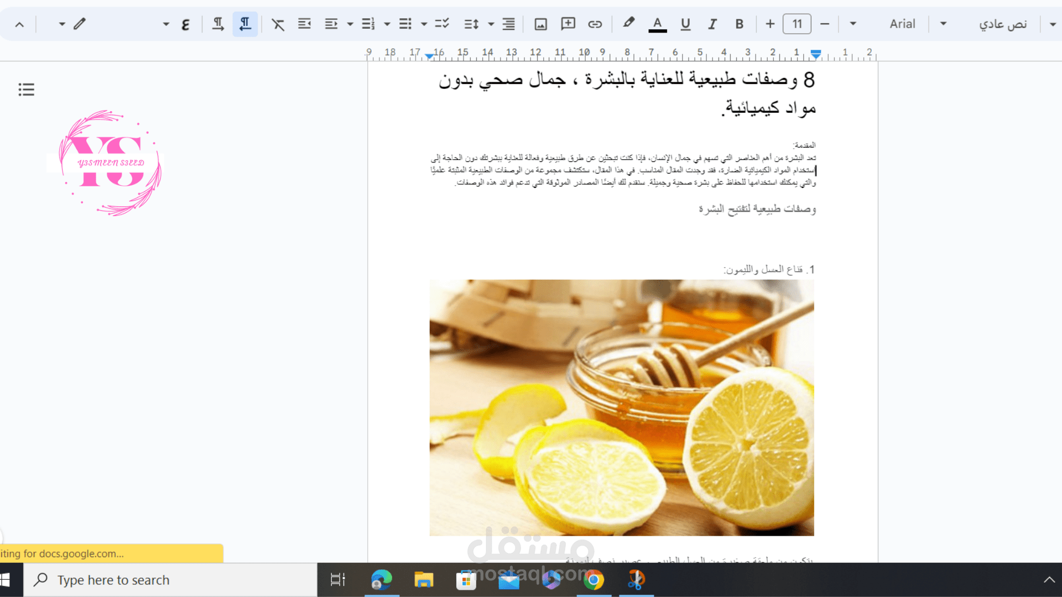Screen dimensions: 1062x597
Task: Add a comment
Action: click(568, 24)
